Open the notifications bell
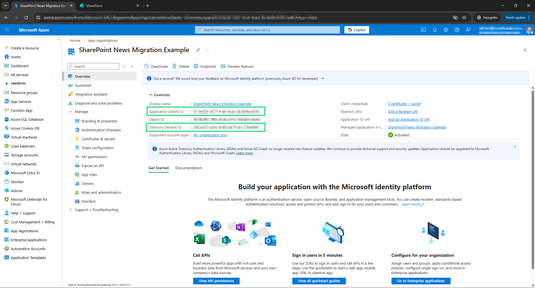Screen dimensions: 535x288 coord(434,30)
